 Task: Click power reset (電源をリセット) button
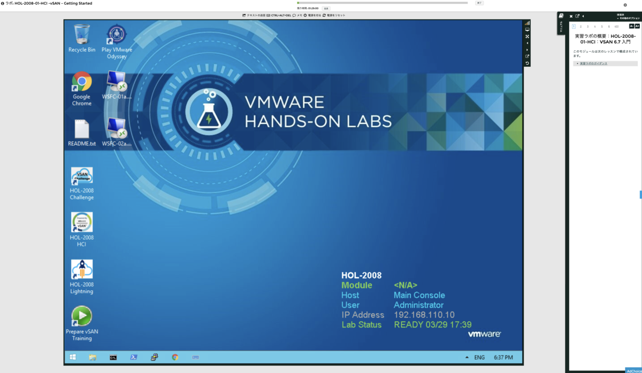click(x=334, y=15)
